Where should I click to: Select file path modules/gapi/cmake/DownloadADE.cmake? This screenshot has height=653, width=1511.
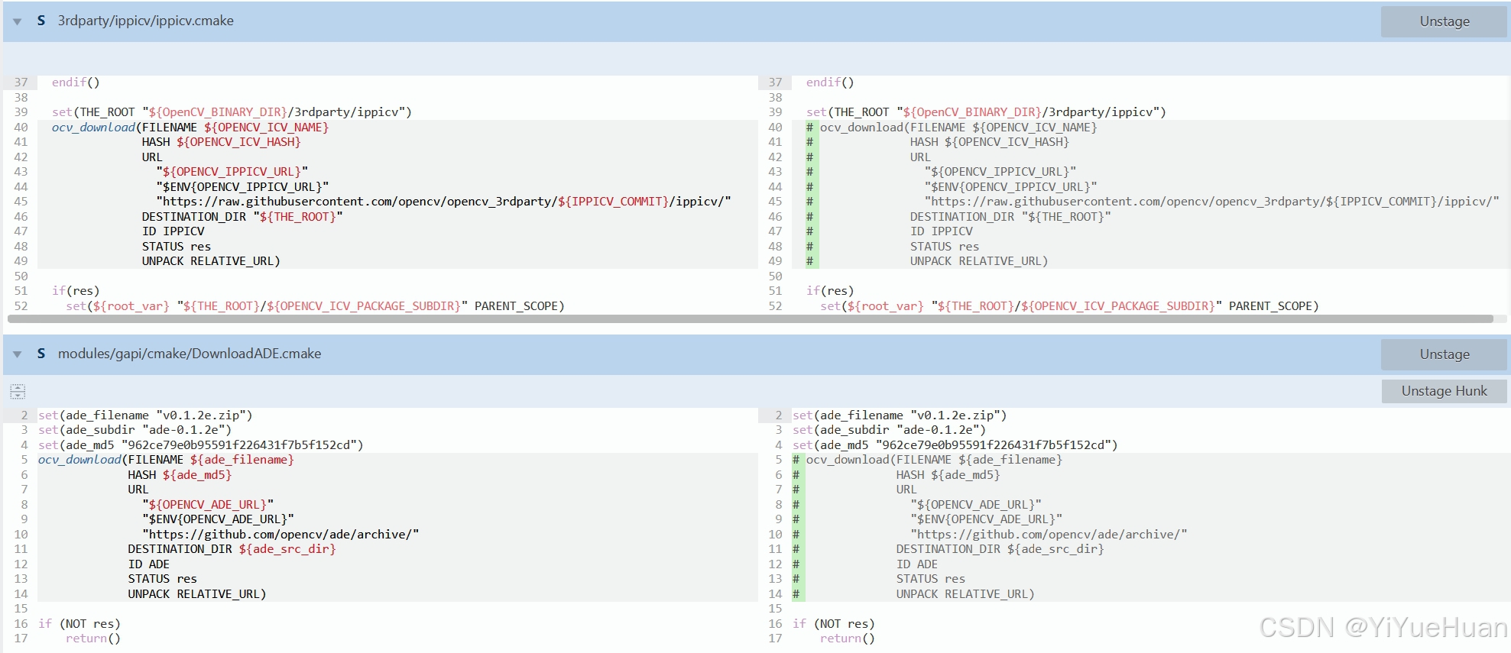pos(190,354)
